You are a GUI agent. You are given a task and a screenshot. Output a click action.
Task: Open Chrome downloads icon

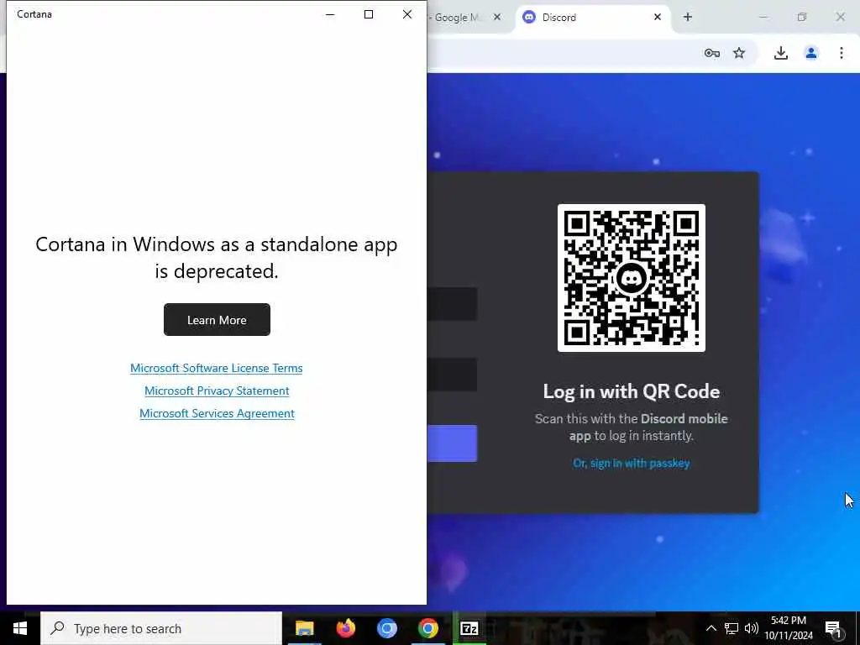(x=781, y=53)
